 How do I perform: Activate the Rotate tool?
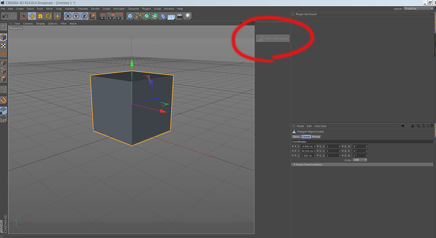click(x=49, y=16)
